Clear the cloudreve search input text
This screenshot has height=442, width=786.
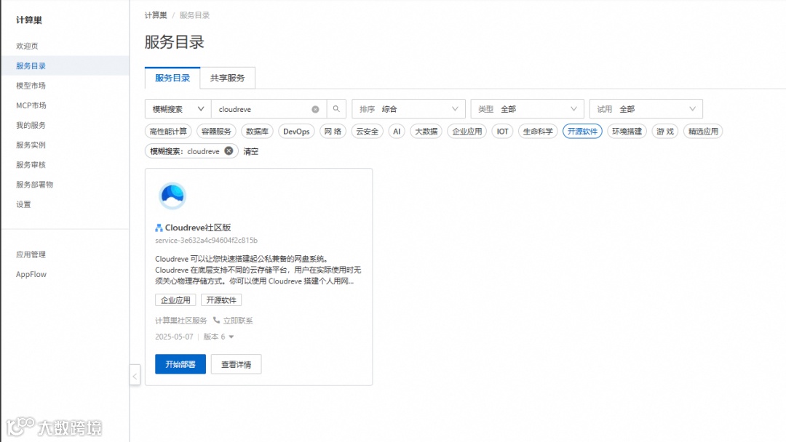tap(315, 109)
